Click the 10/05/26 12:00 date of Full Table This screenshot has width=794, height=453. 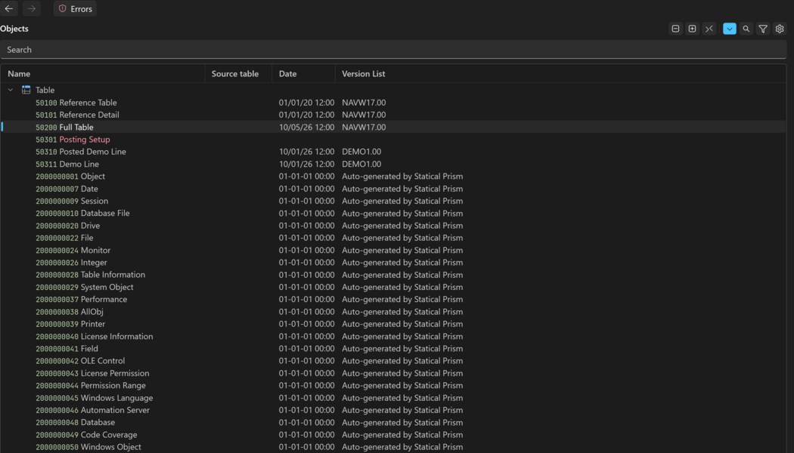point(306,127)
